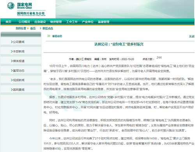Follow the 基层动态 breadcrumb link
The width and height of the screenshot is (195, 152).
(x=48, y=28)
